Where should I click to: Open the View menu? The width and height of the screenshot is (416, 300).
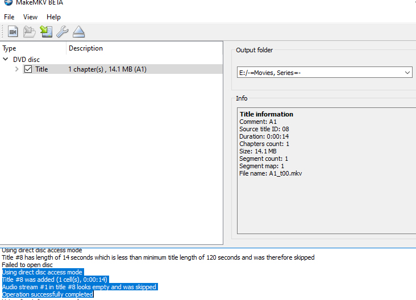tap(30, 17)
